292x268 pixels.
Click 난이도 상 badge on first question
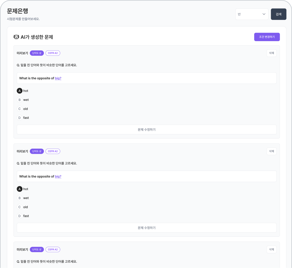(x=37, y=53)
